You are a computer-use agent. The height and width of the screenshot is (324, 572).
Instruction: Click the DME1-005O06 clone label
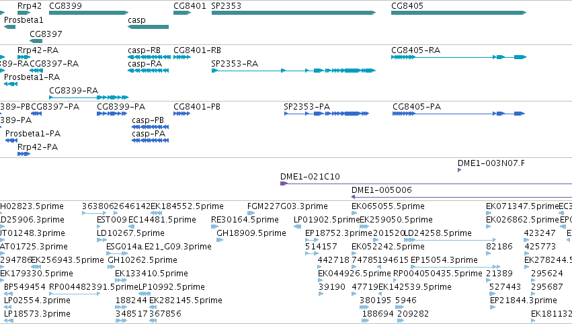382,190
